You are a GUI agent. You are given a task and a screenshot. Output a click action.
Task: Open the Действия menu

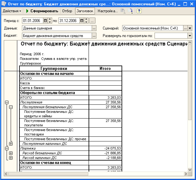12,11
